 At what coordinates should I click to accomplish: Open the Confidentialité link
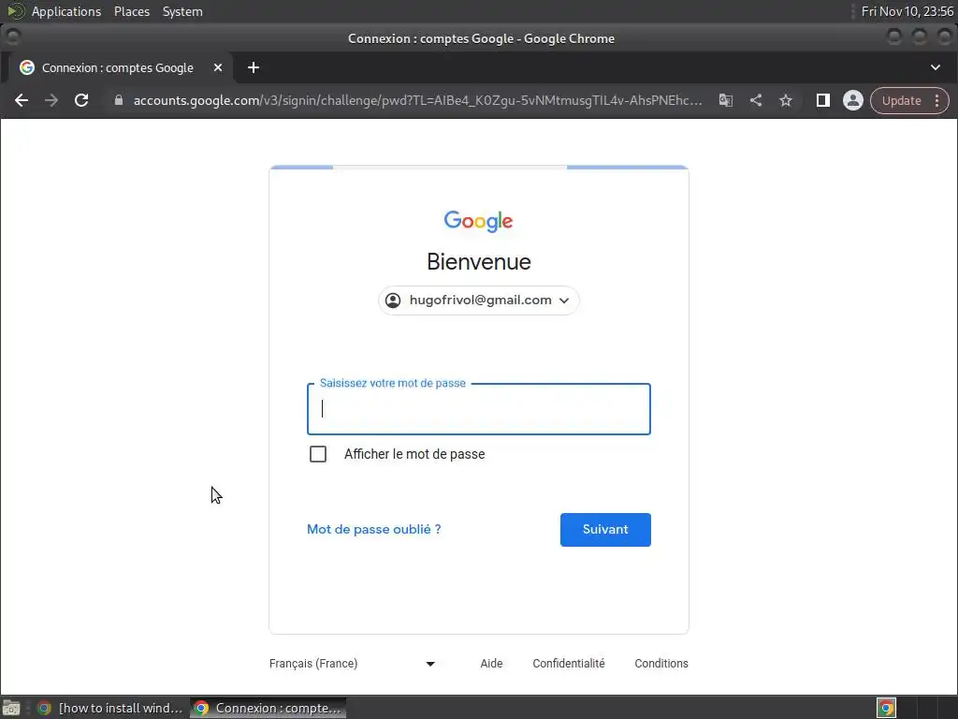click(568, 664)
